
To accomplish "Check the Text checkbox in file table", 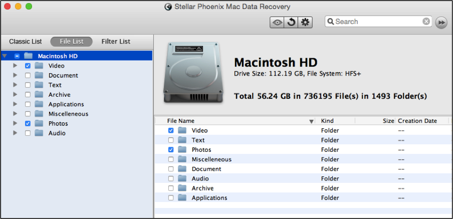I will click(171, 140).
